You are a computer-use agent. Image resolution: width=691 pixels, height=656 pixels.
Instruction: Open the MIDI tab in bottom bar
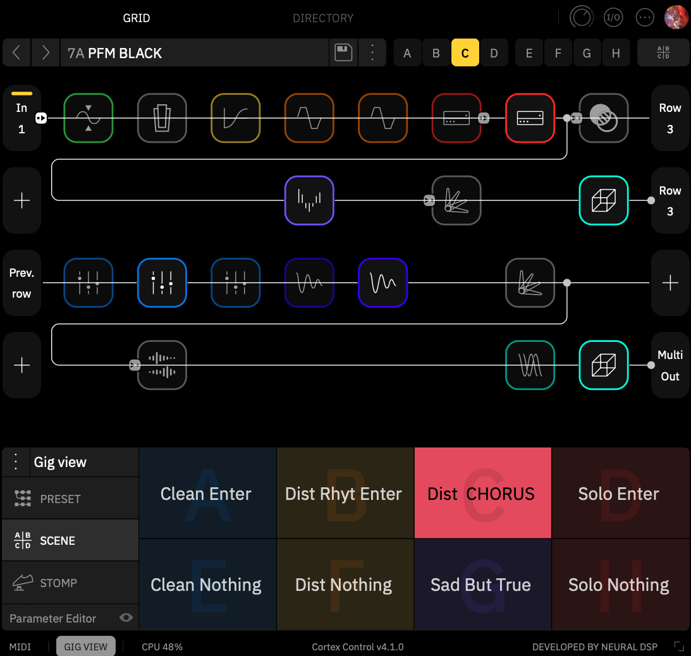tap(20, 647)
